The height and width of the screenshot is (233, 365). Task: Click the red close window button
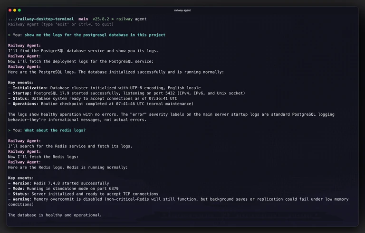pyautogui.click(x=10, y=10)
